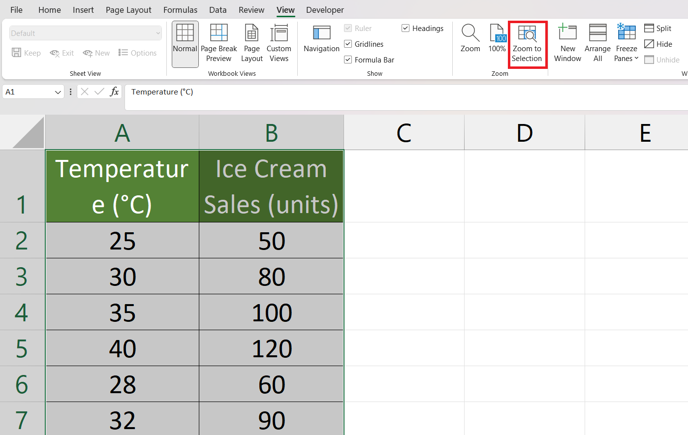This screenshot has height=435, width=688.
Task: Open Page Layout view
Action: (252, 44)
